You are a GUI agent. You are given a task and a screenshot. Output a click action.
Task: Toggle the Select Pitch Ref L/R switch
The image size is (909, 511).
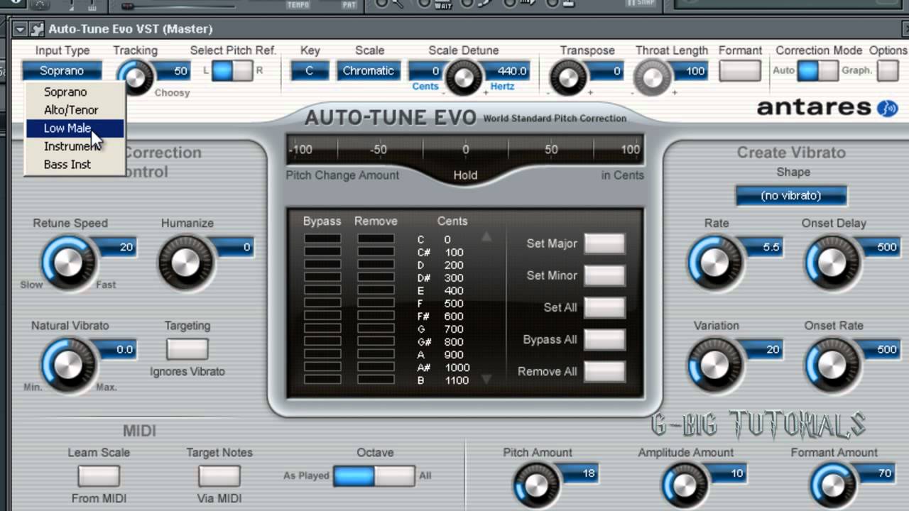[x=232, y=70]
